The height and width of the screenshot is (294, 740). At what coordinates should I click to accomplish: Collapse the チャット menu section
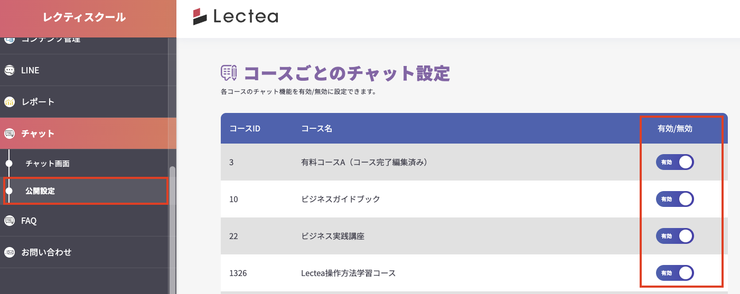tap(38, 134)
